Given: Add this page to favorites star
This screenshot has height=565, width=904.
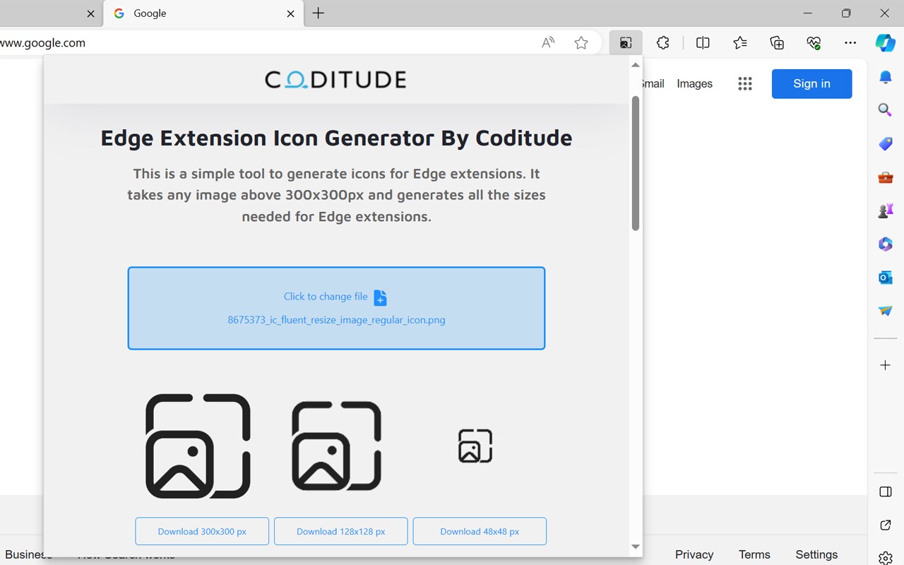Looking at the screenshot, I should click(x=581, y=43).
